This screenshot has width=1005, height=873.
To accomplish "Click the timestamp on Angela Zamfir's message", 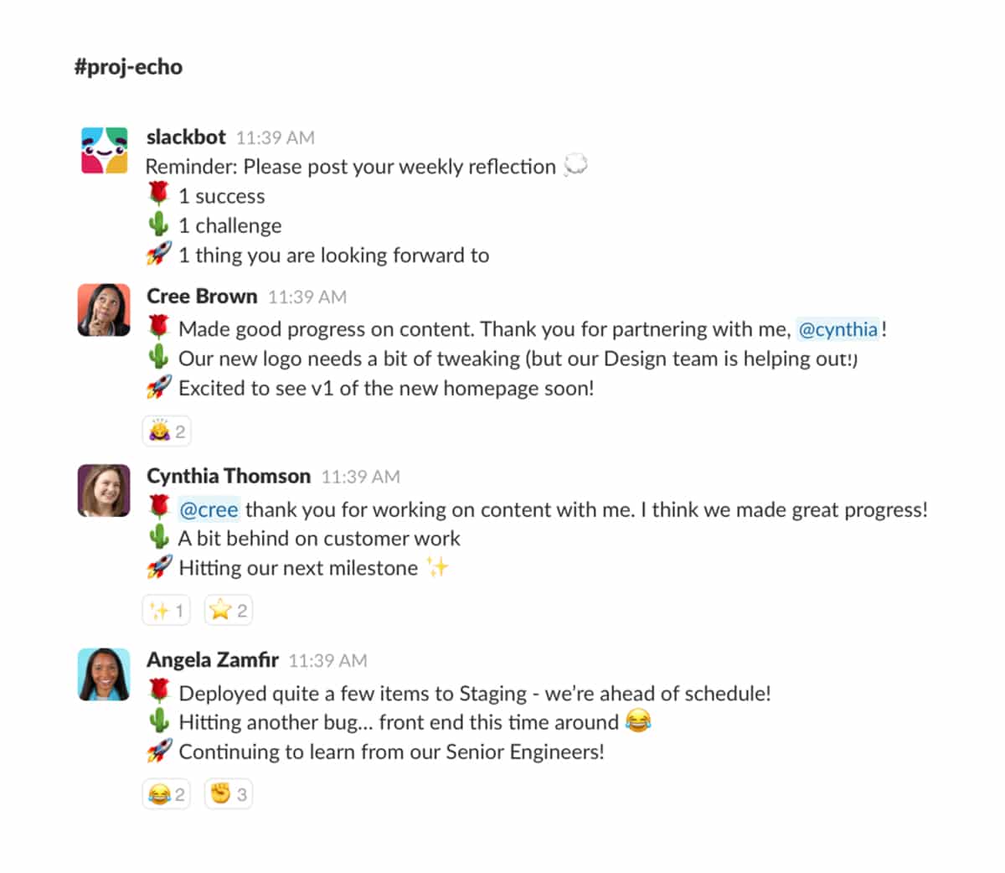I will (x=327, y=661).
